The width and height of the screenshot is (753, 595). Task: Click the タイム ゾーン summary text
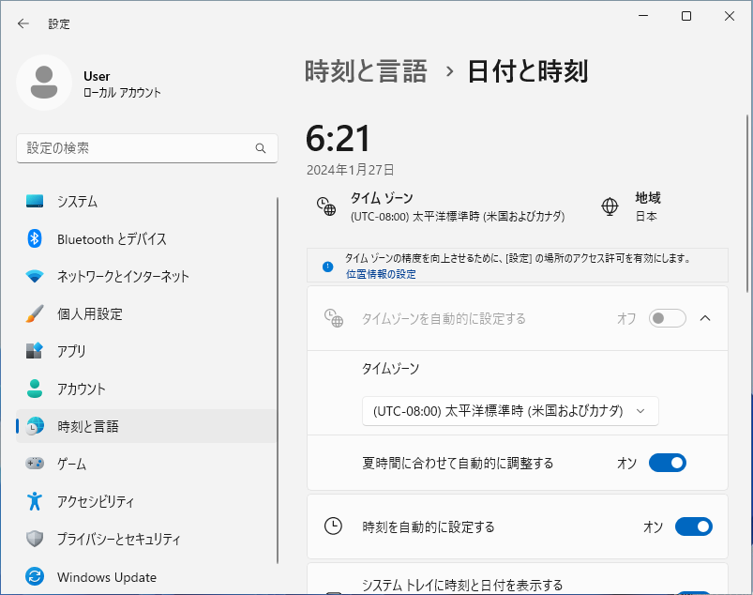coord(458,206)
